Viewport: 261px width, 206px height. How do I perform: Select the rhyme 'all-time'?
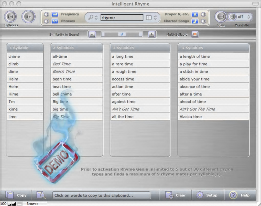click(77, 56)
